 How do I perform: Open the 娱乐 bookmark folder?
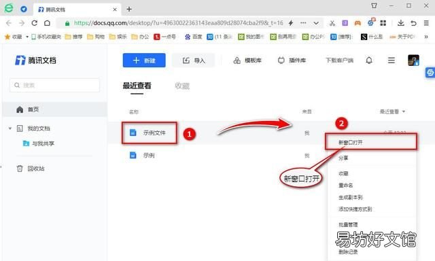click(x=118, y=37)
